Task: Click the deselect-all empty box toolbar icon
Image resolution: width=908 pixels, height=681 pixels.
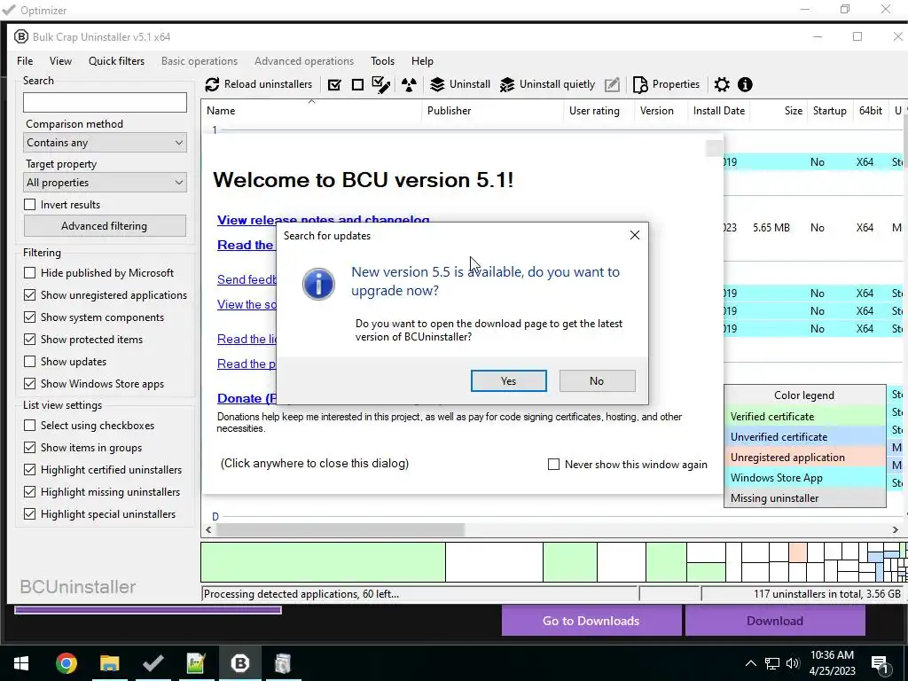Action: click(358, 84)
